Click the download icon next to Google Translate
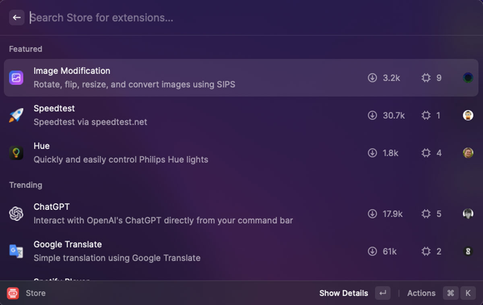The height and width of the screenshot is (305, 483). tap(372, 251)
